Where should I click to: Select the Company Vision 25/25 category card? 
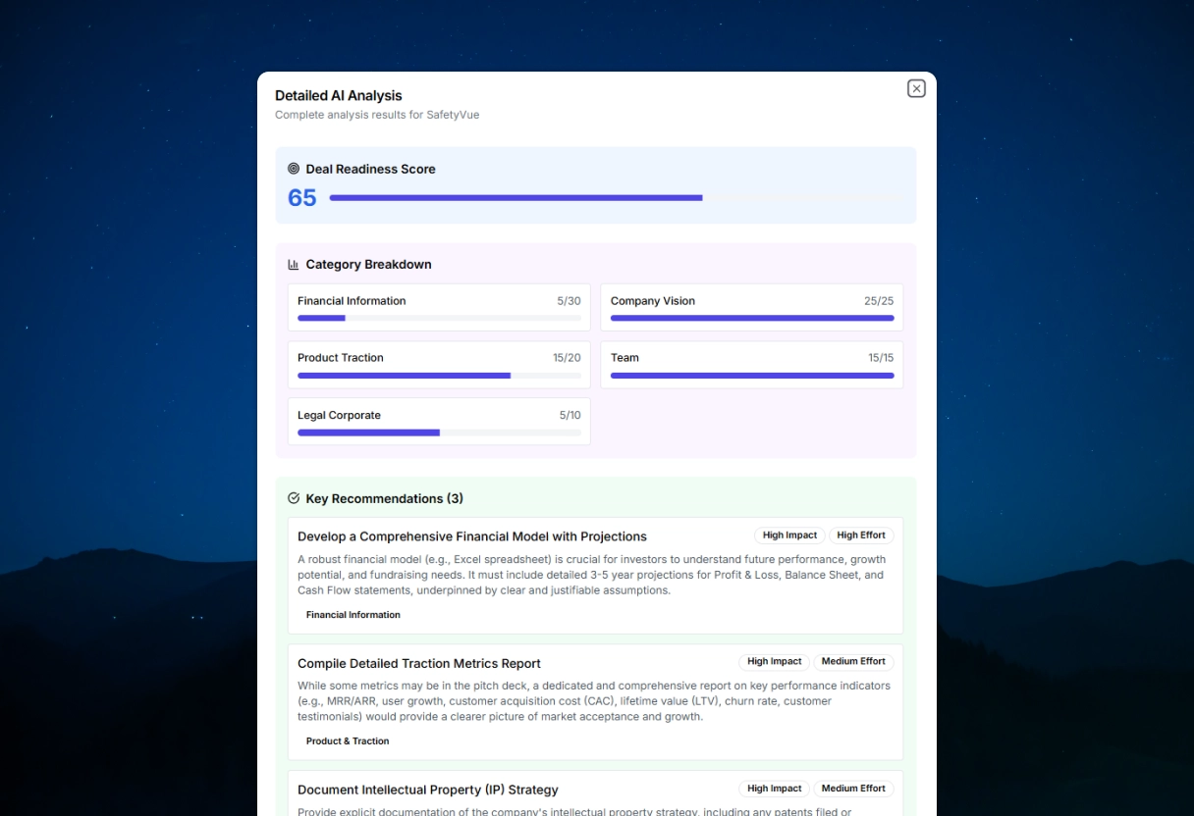[751, 307]
